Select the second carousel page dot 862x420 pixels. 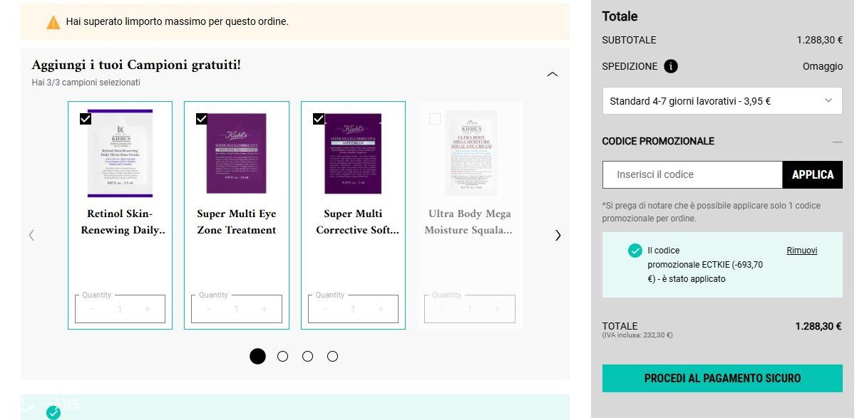click(x=283, y=357)
